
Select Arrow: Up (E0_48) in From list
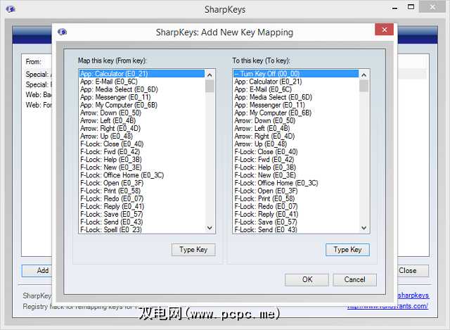pos(142,136)
